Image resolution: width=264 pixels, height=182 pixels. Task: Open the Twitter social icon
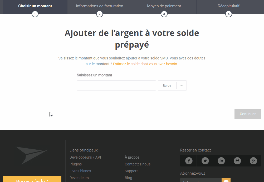(205, 161)
